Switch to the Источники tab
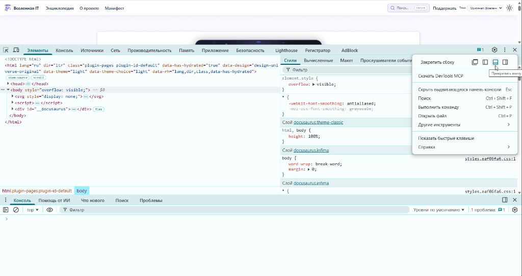 pos(92,51)
